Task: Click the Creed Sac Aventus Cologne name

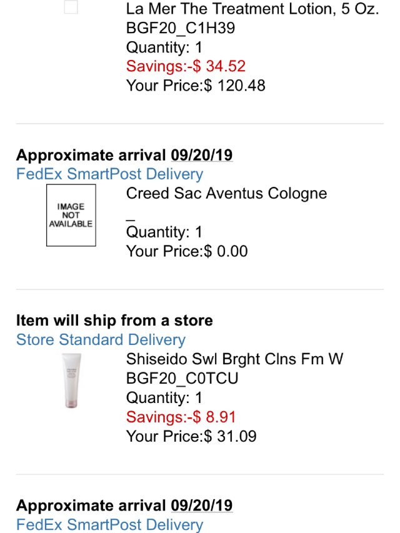Action: pyautogui.click(x=226, y=193)
